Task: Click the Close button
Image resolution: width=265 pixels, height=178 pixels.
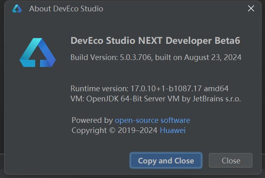Action: point(231,161)
